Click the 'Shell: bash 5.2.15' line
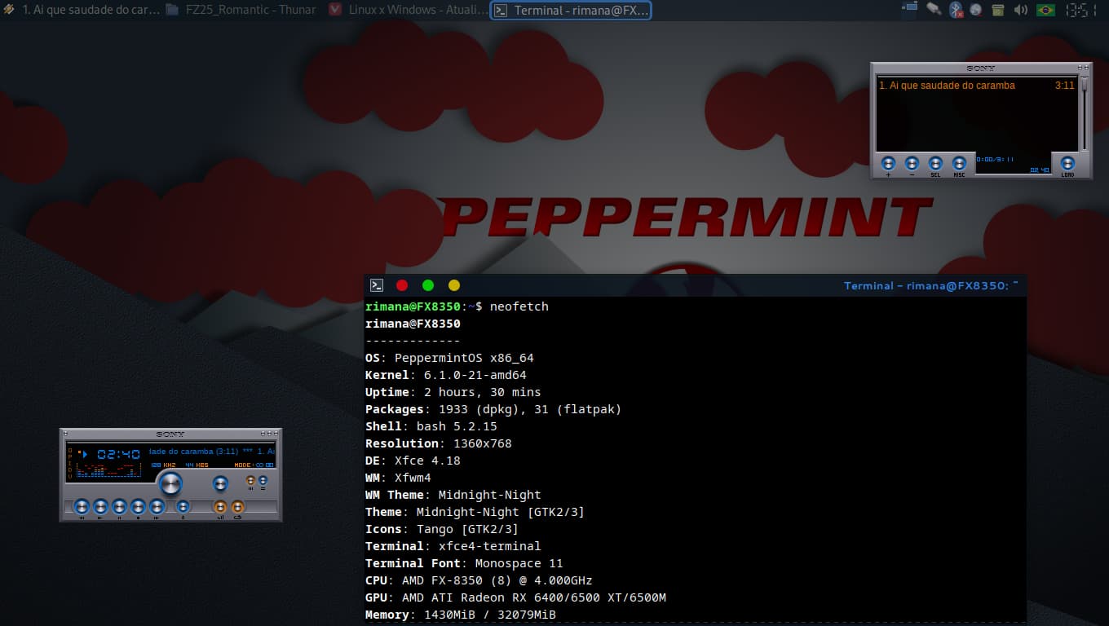Image resolution: width=1109 pixels, height=626 pixels. coord(431,426)
